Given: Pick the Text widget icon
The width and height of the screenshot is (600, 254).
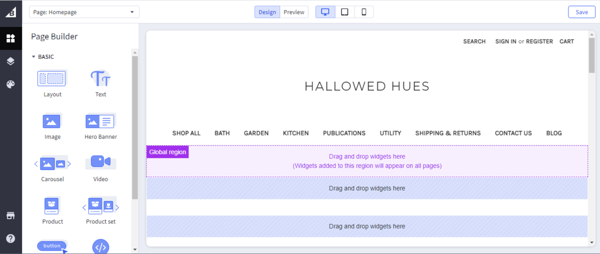Looking at the screenshot, I should (x=100, y=78).
